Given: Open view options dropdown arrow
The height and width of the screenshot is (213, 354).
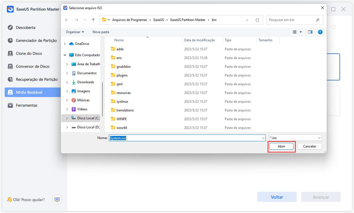Looking at the screenshot, I should pyautogui.click(x=301, y=32).
